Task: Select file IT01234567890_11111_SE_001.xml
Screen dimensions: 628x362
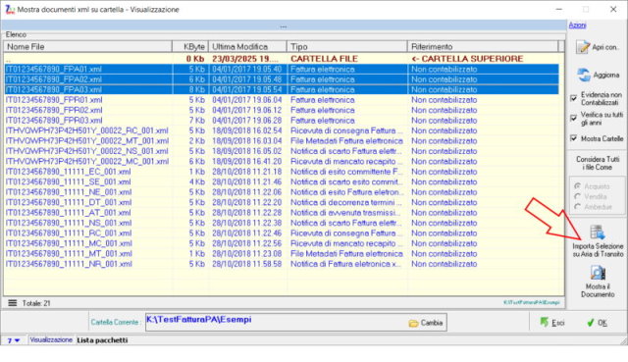Action: pyautogui.click(x=282, y=181)
